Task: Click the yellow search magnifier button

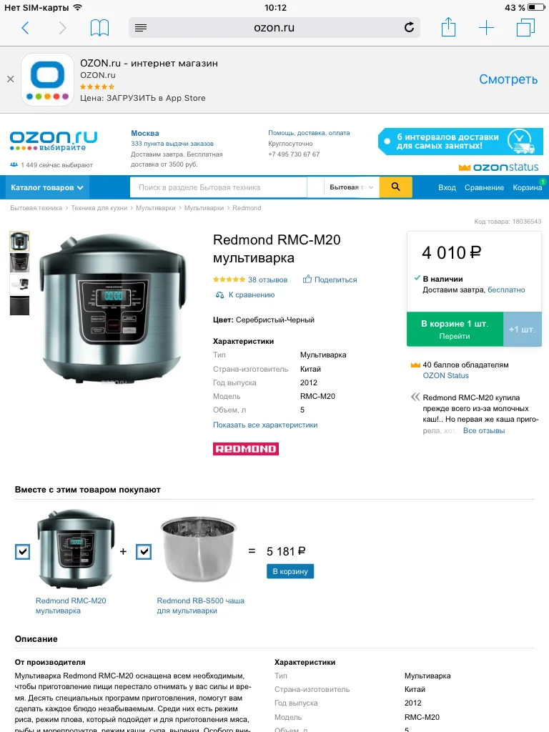Action: click(x=395, y=187)
